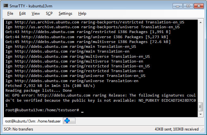This screenshot has height=135, width=207.
Task: Click the scrollbar track above the thumb
Action: pyautogui.click(x=201, y=63)
